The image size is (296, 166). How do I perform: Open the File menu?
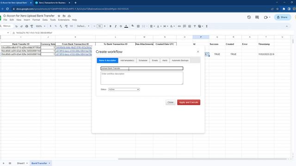tap(5, 20)
